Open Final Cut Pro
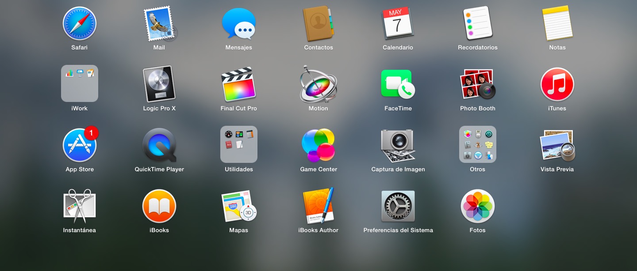The height and width of the screenshot is (271, 637). 239,84
